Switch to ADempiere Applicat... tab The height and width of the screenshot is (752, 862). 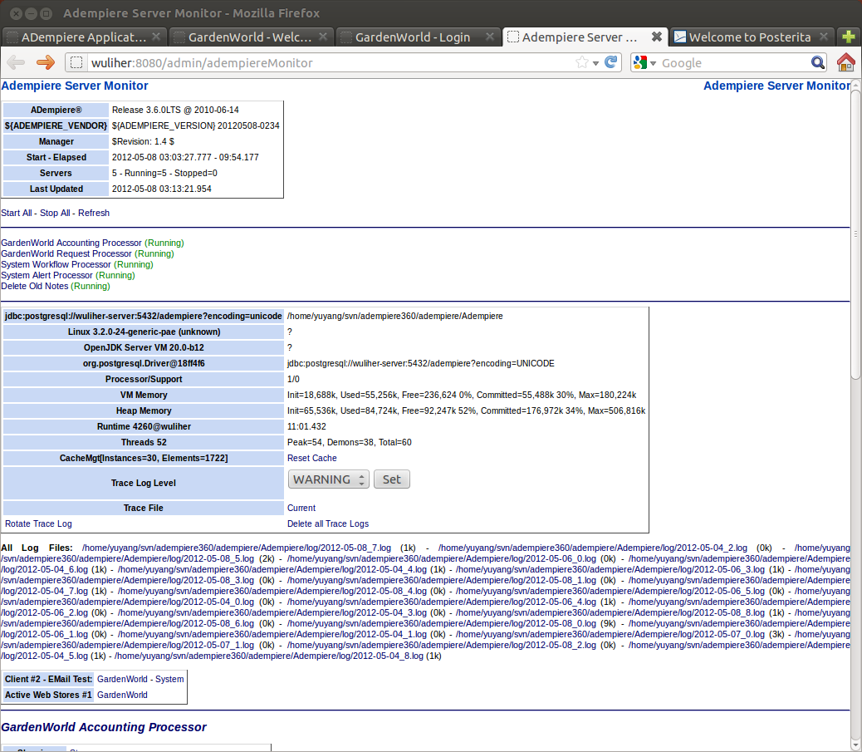click(x=84, y=37)
